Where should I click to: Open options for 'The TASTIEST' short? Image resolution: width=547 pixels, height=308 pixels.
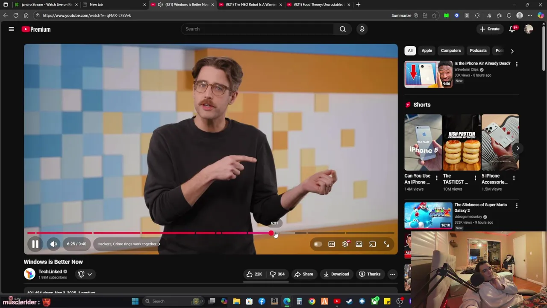click(475, 178)
